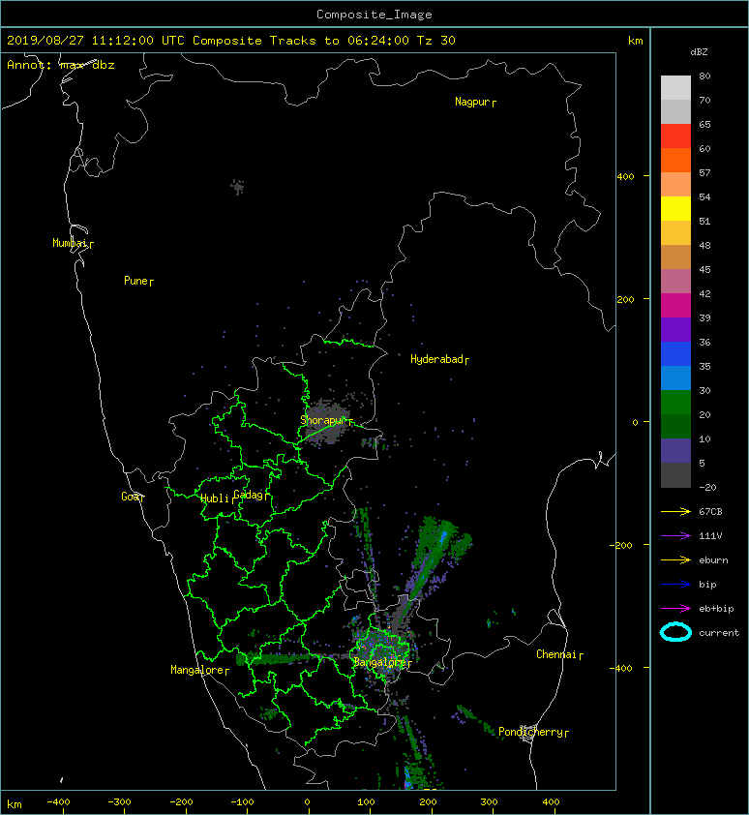749x815 pixels.
Task: Click the Gadag city label
Action: [251, 495]
